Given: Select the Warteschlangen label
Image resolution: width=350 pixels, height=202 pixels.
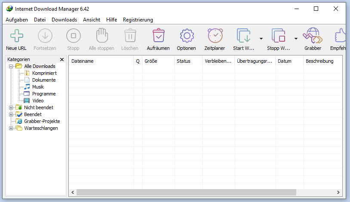Looking at the screenshot, I should pyautogui.click(x=41, y=128).
